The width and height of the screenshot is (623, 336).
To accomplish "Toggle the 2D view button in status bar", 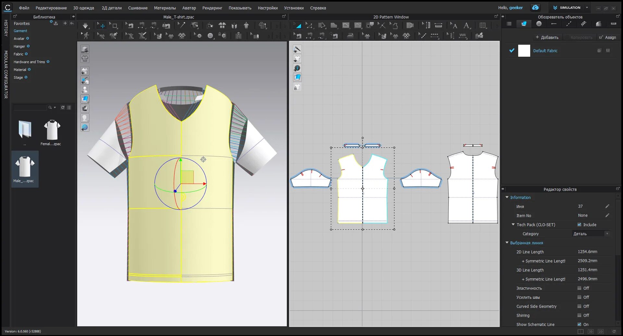I will point(601,331).
